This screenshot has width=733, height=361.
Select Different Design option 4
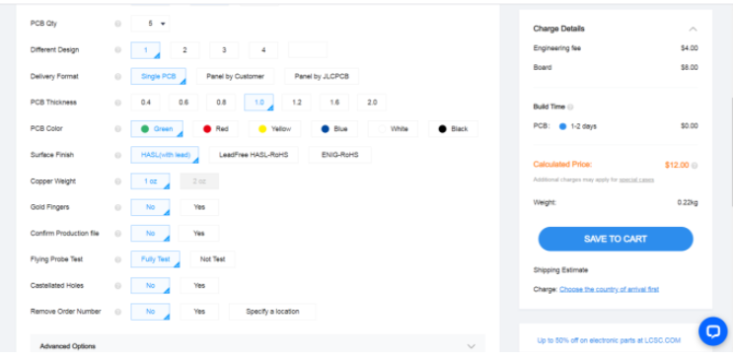(x=263, y=50)
